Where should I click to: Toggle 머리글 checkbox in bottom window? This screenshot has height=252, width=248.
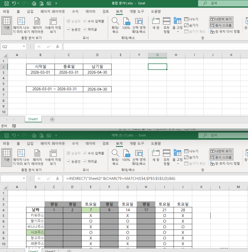(x=85, y=161)
